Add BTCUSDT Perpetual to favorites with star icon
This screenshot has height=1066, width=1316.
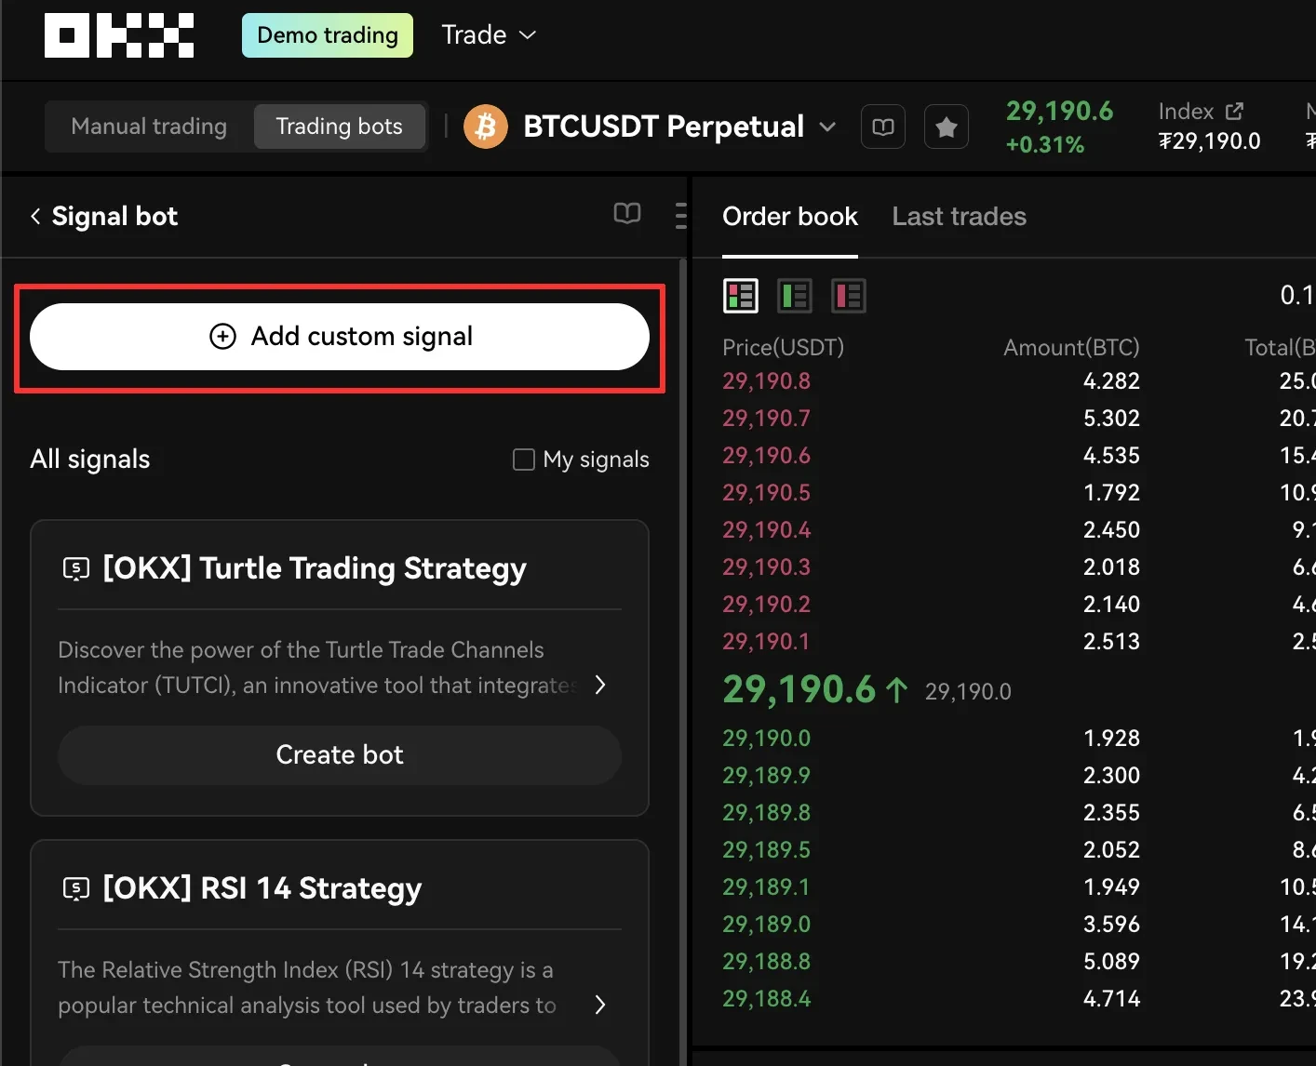947,127
